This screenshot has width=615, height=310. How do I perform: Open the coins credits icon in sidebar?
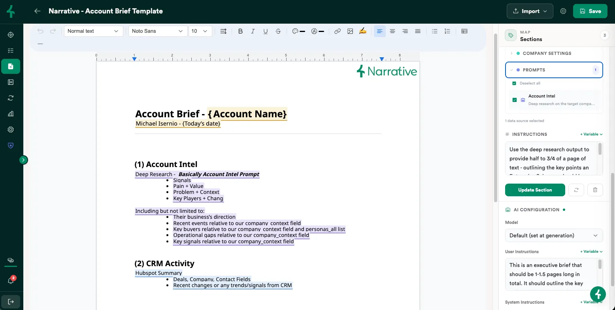tap(11, 260)
